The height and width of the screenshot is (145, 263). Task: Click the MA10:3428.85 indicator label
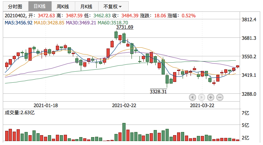click(49, 22)
